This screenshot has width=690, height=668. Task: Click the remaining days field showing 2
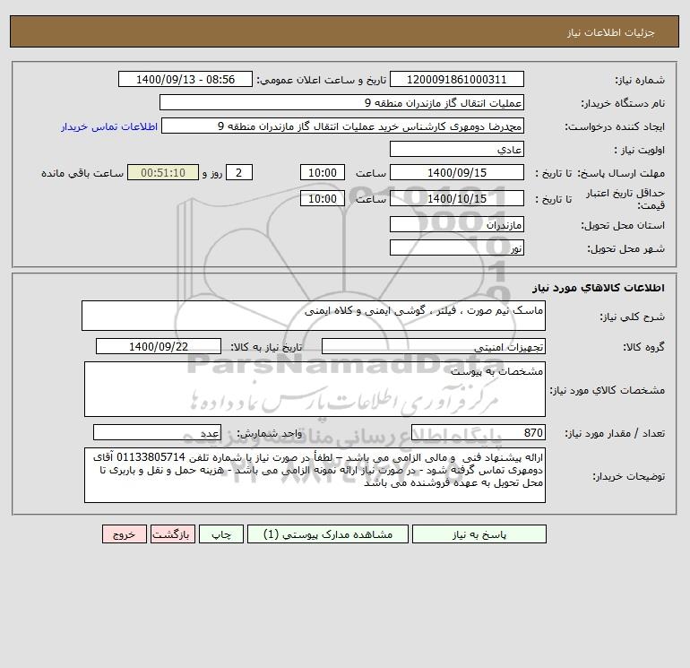coord(239,173)
